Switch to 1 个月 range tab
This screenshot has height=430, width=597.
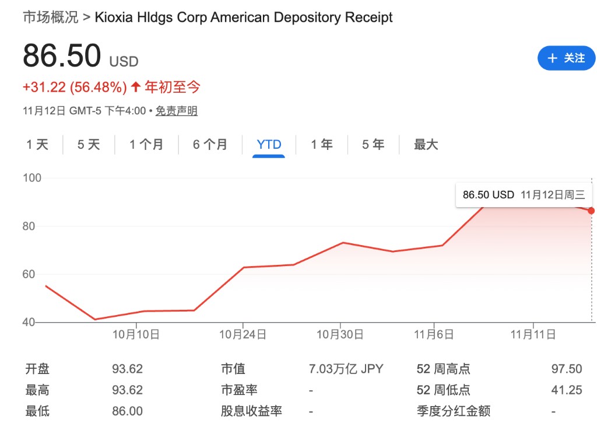pyautogui.click(x=146, y=145)
